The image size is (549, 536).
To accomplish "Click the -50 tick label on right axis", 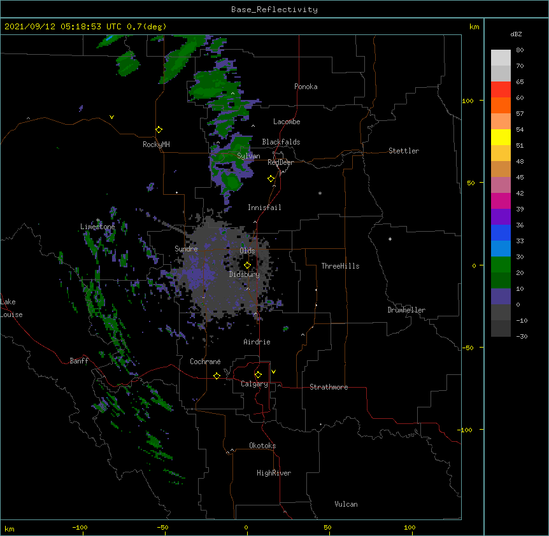I will click(x=467, y=348).
